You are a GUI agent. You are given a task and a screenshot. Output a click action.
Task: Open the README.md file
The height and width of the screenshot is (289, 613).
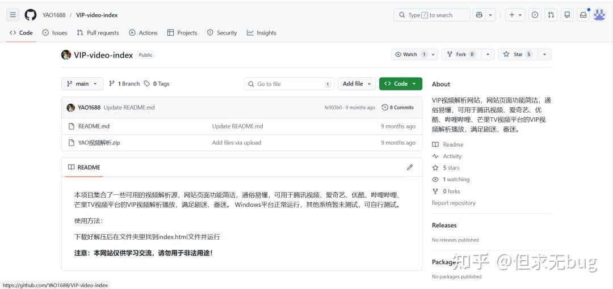[x=94, y=126]
